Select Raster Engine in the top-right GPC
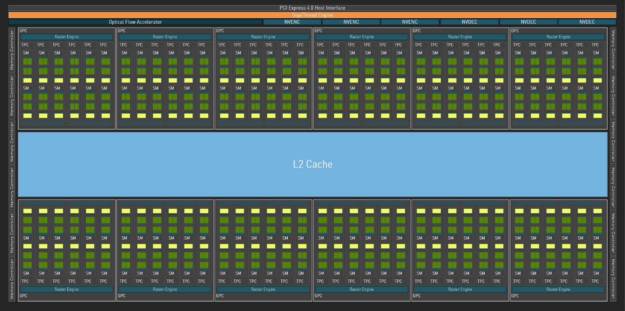 tap(558, 37)
